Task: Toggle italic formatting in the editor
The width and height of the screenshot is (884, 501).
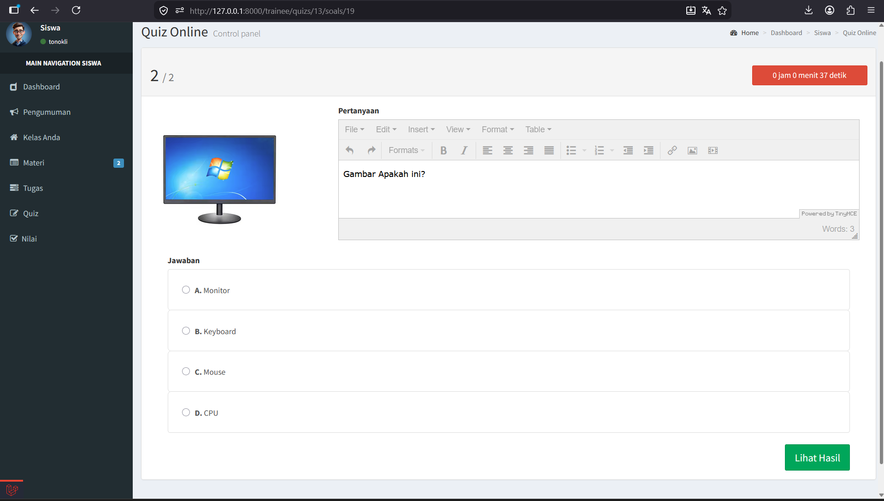Action: (464, 150)
